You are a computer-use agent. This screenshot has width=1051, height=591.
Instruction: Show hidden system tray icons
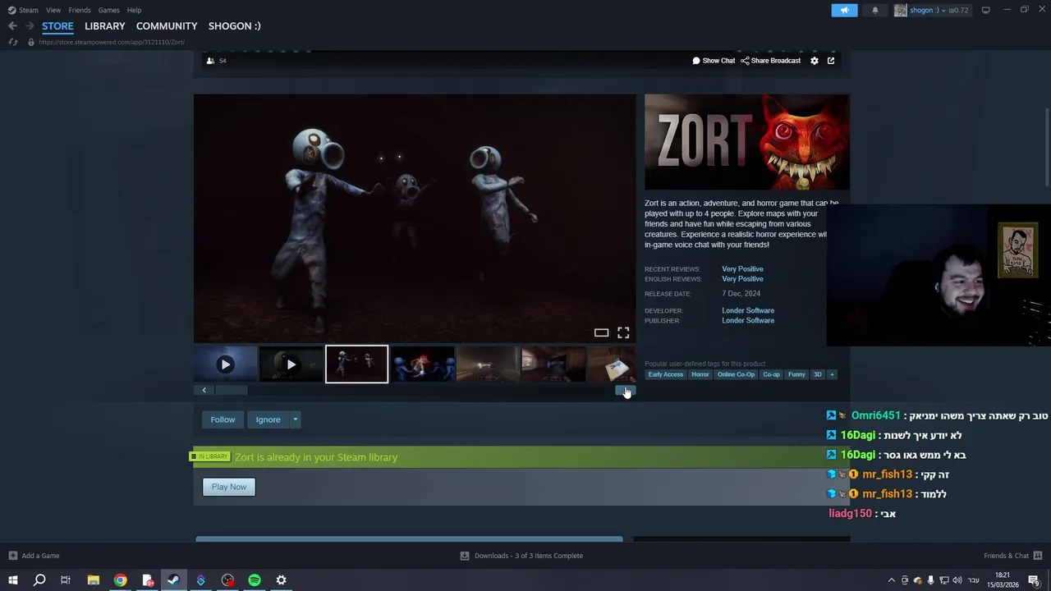point(892,580)
